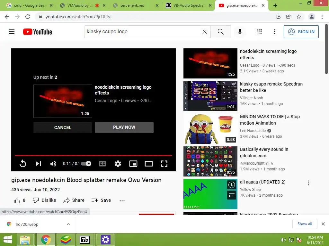Replay the video with the replay button

23,164
